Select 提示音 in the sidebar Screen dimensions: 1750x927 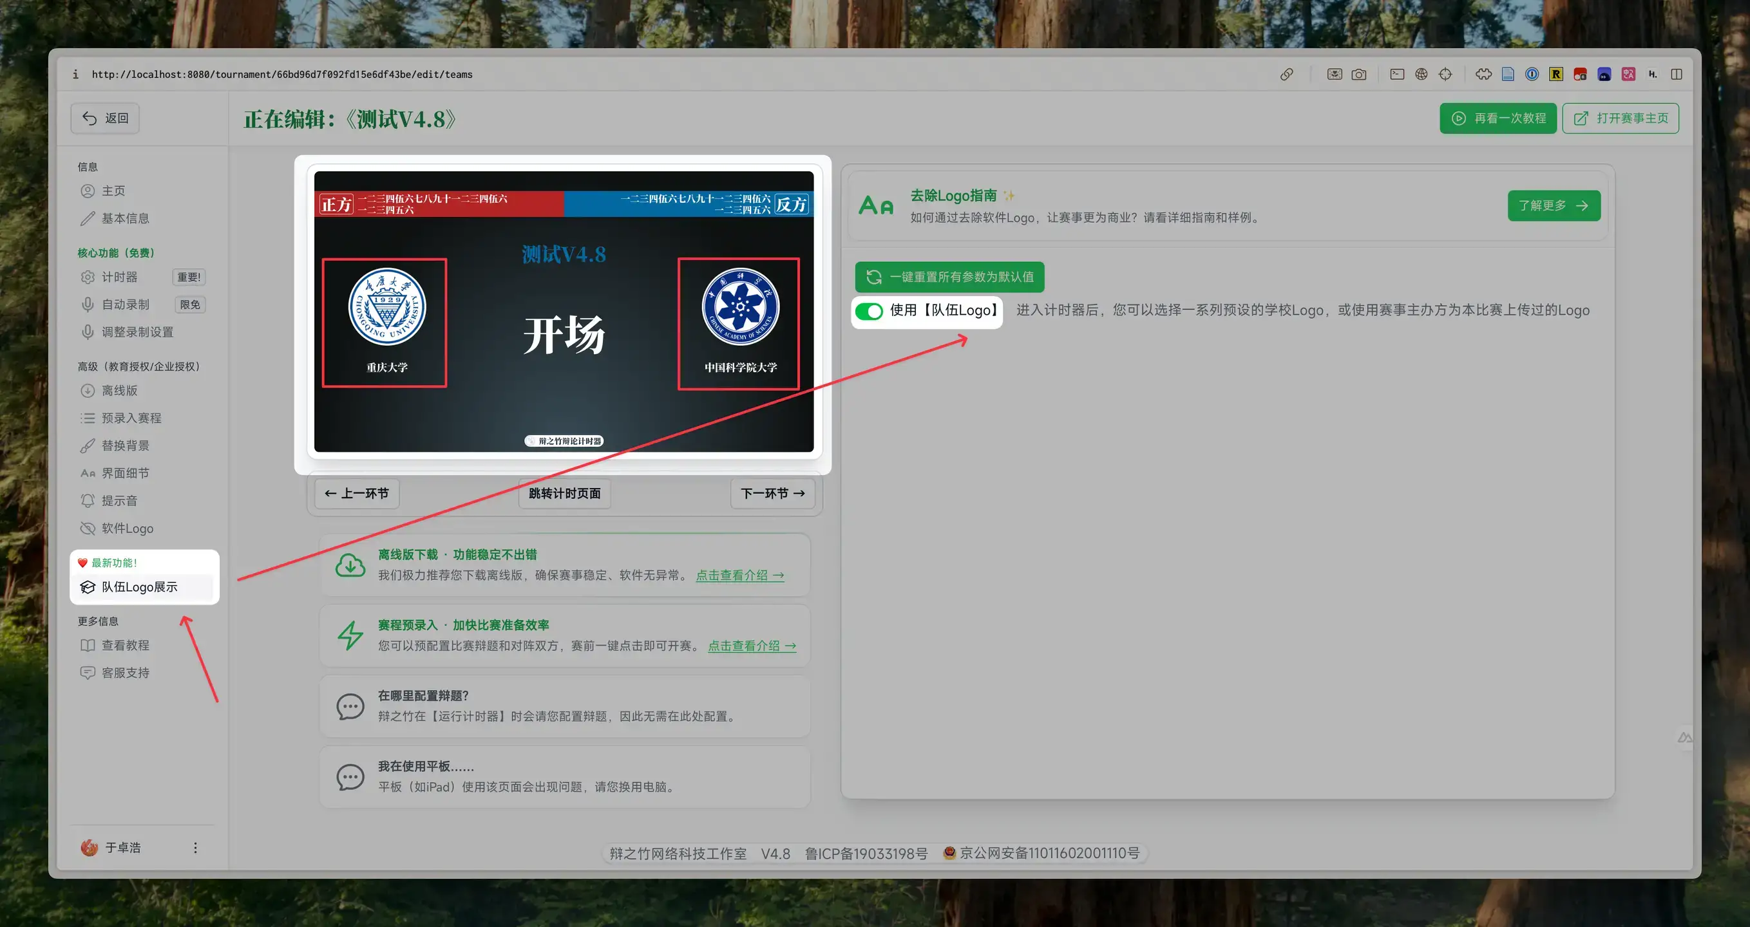141,500
